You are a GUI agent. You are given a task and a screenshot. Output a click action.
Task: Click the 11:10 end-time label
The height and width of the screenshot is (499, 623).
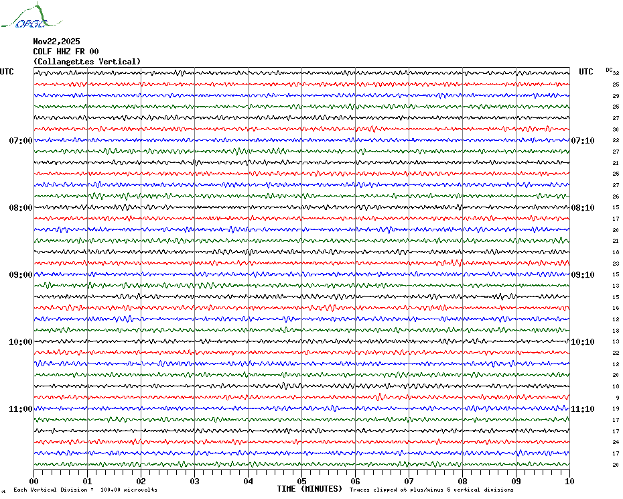pyautogui.click(x=583, y=409)
